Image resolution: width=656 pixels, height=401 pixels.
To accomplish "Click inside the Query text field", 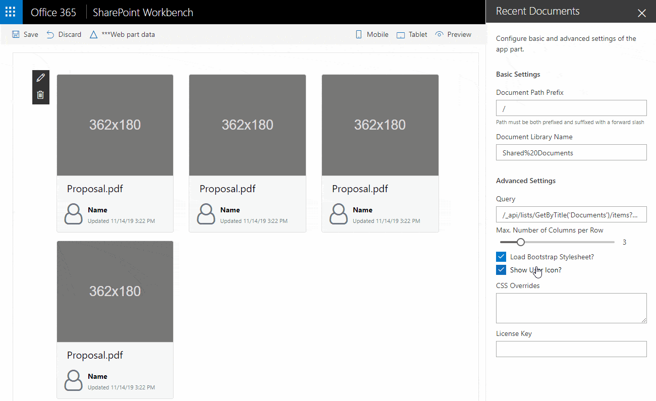I will pyautogui.click(x=571, y=214).
